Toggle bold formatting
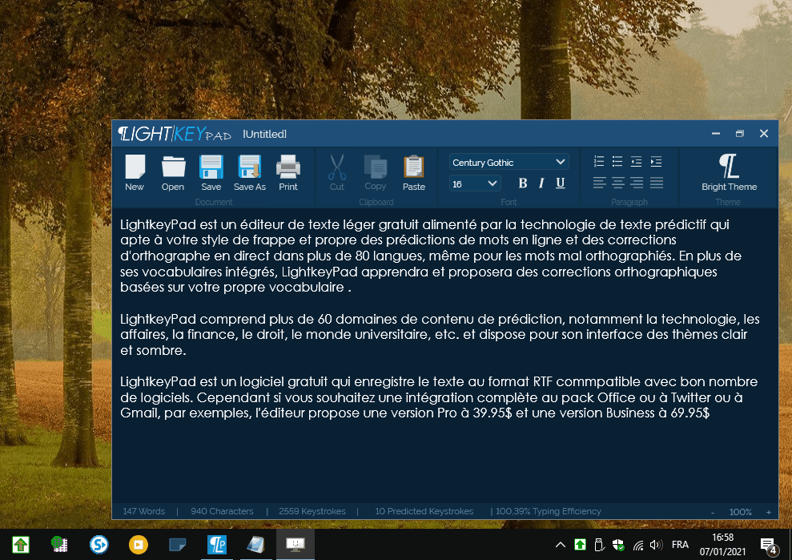Viewport: 792px width, 560px height. 523,183
